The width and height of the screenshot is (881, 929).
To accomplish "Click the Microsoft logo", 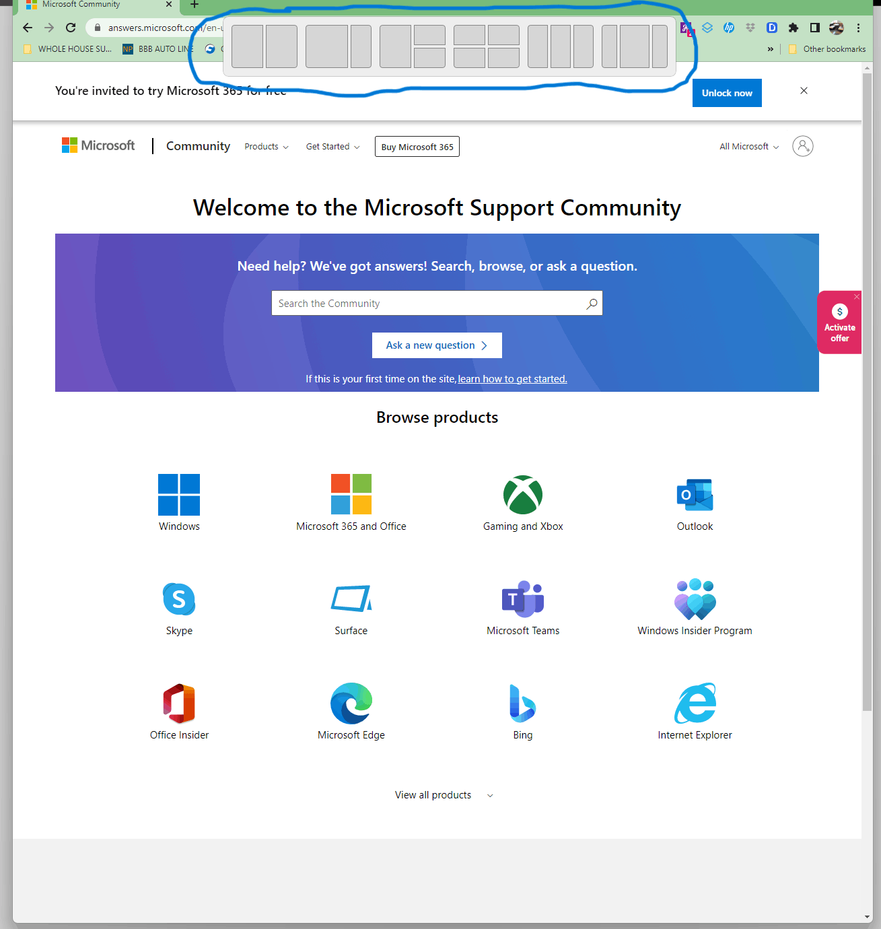I will pos(98,145).
